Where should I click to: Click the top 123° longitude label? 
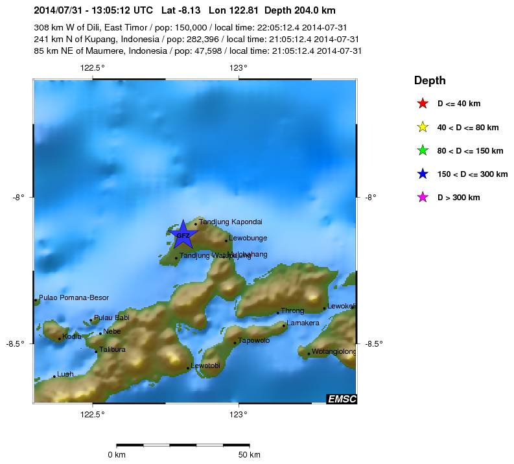[239, 68]
